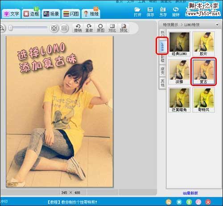The image size is (223, 206).
Task: Click the 重做 redo button
Action: [89, 28]
